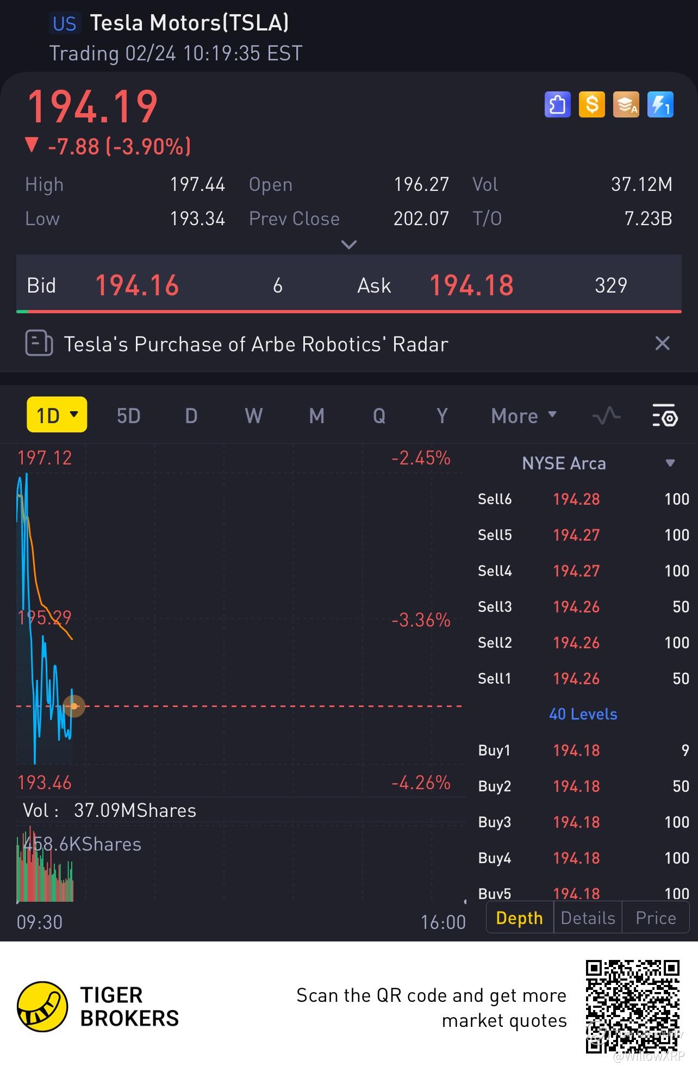
Task: Open chart settings list icon
Action: pyautogui.click(x=664, y=416)
